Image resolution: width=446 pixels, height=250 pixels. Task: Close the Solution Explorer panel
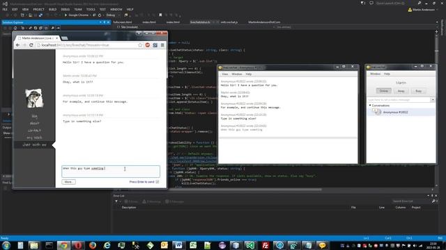pyautogui.click(x=109, y=22)
